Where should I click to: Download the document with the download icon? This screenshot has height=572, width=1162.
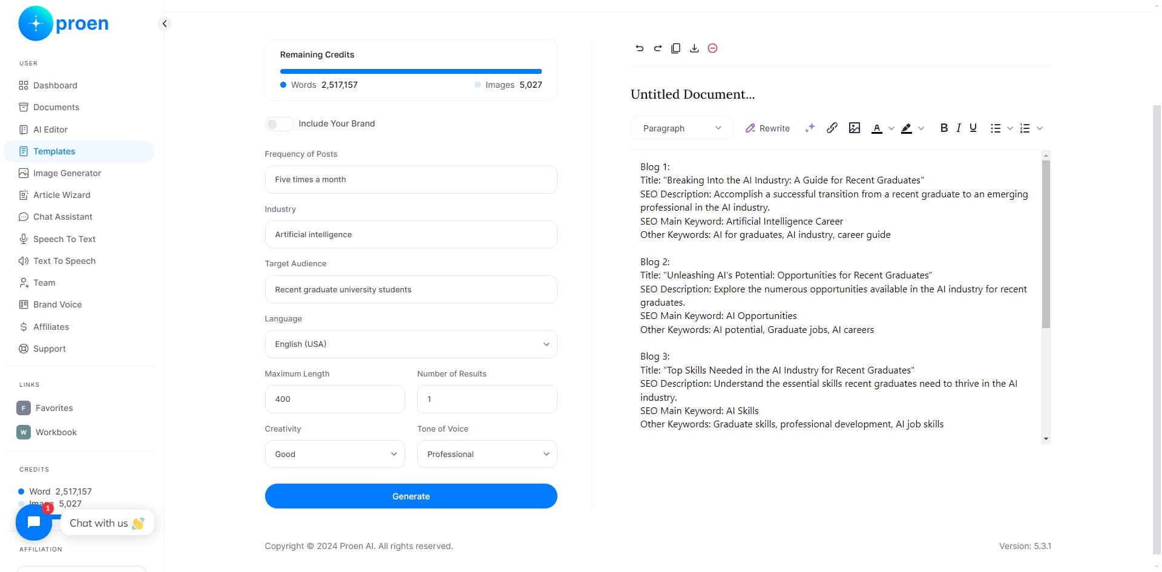pos(694,48)
